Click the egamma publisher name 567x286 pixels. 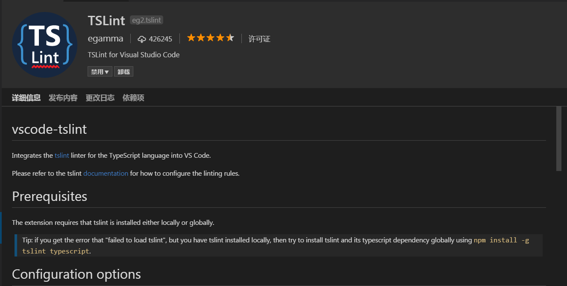point(106,38)
